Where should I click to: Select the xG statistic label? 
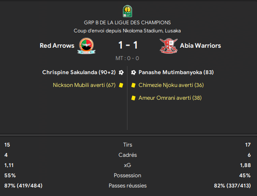coord(127,165)
